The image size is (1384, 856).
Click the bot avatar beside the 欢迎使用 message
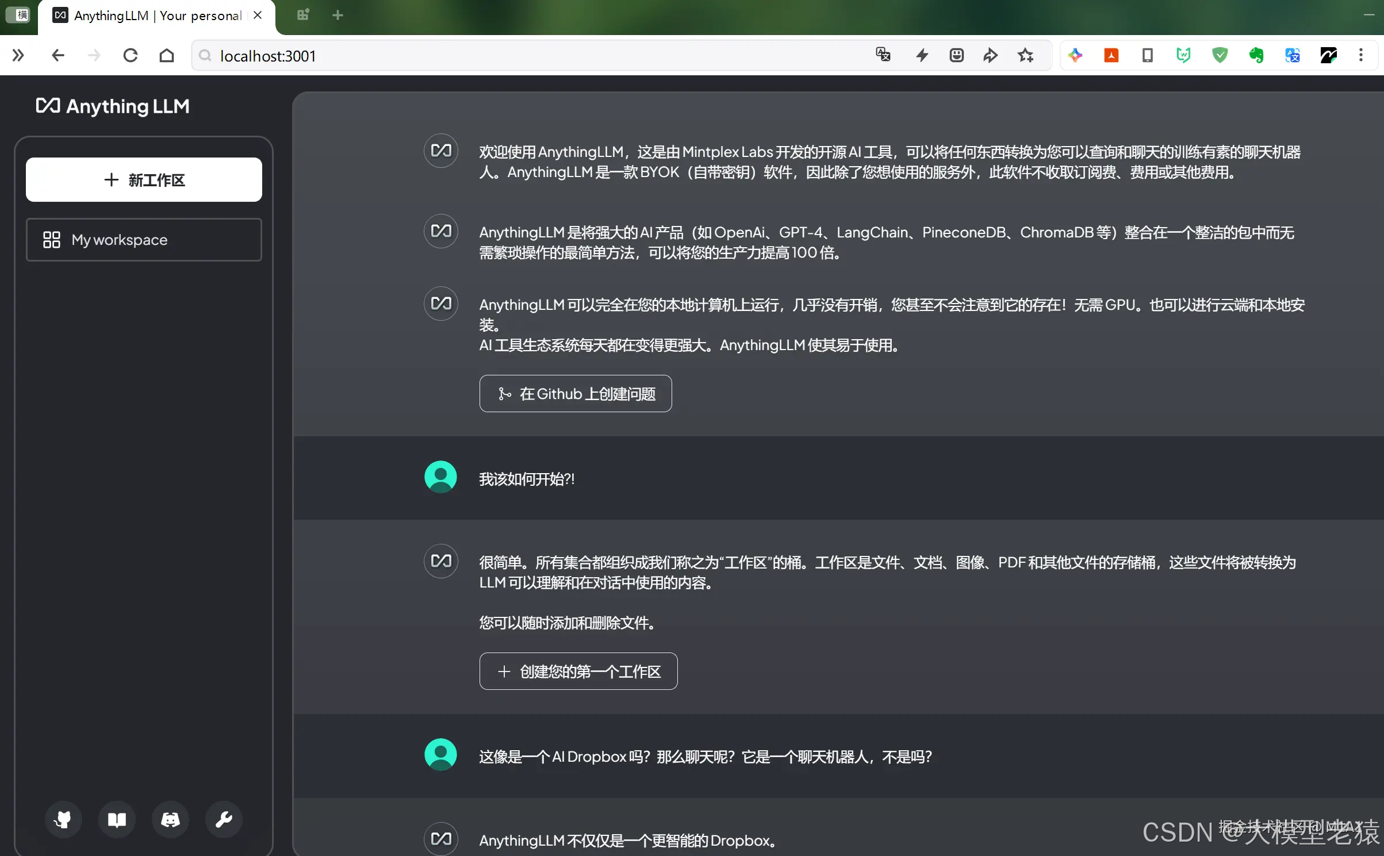coord(441,151)
